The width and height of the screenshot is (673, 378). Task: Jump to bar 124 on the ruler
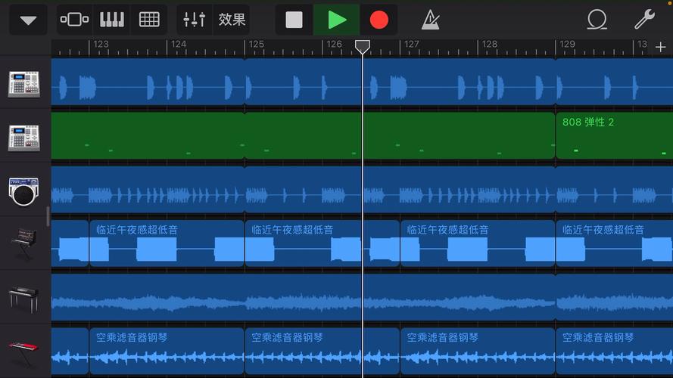[179, 45]
